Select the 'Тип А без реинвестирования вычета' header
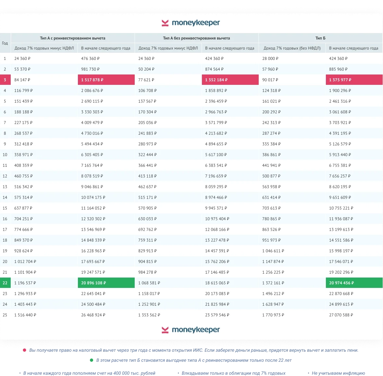The width and height of the screenshot is (383, 376). (x=196, y=38)
